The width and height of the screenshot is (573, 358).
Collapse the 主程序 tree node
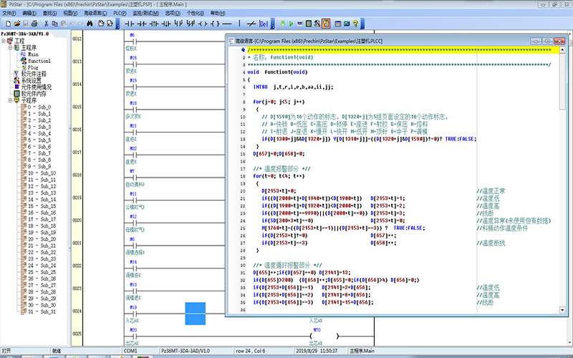(10, 47)
